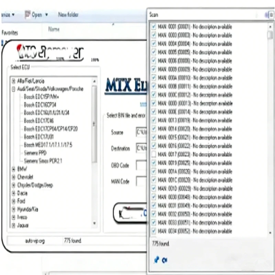Screen dimensions: 275x275
Task: Toggle checkbox for MAN: 0001 (00001)
Action: (x=154, y=27)
